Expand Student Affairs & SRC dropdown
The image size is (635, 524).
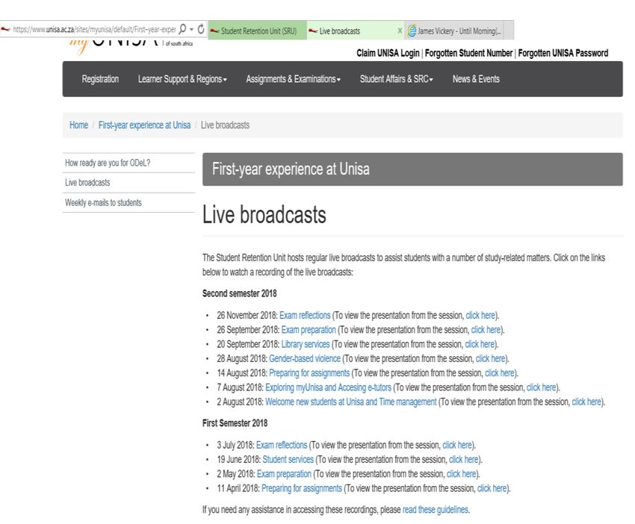point(396,79)
